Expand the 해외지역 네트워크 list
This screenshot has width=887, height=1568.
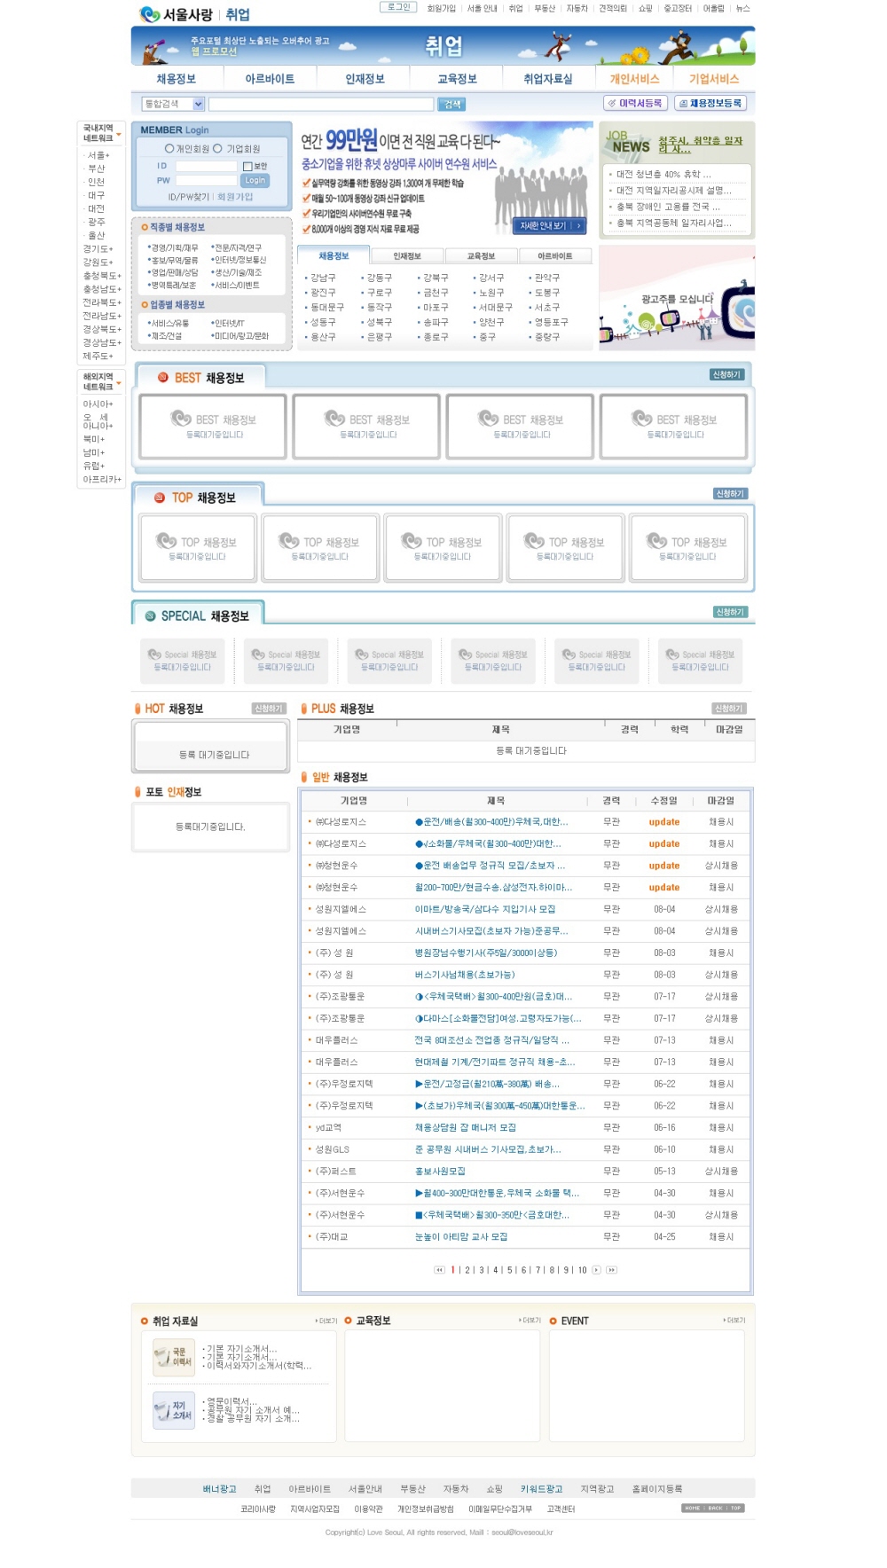(119, 382)
